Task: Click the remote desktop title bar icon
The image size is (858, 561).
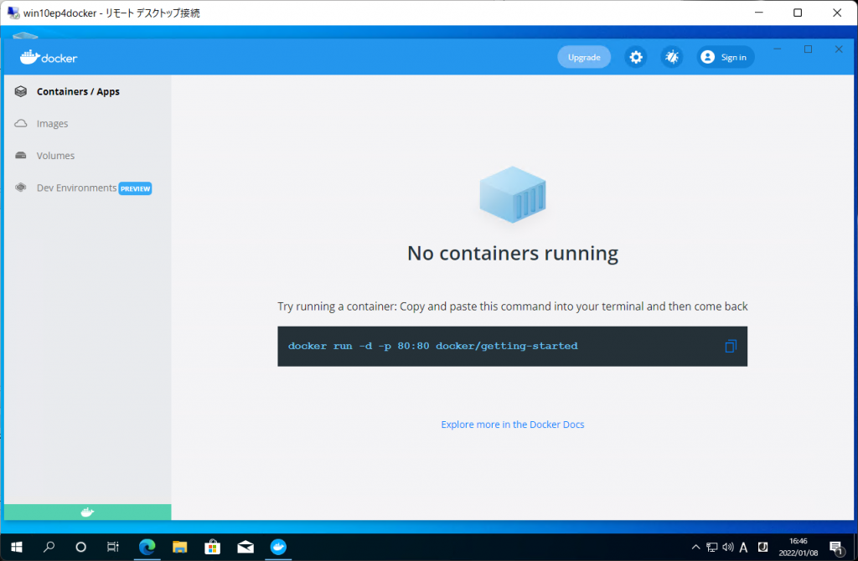Action: coord(13,13)
